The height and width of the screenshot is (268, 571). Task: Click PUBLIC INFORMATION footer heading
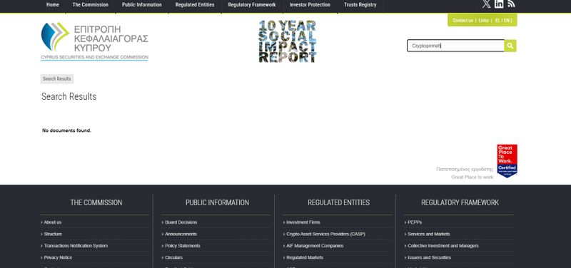tap(218, 202)
